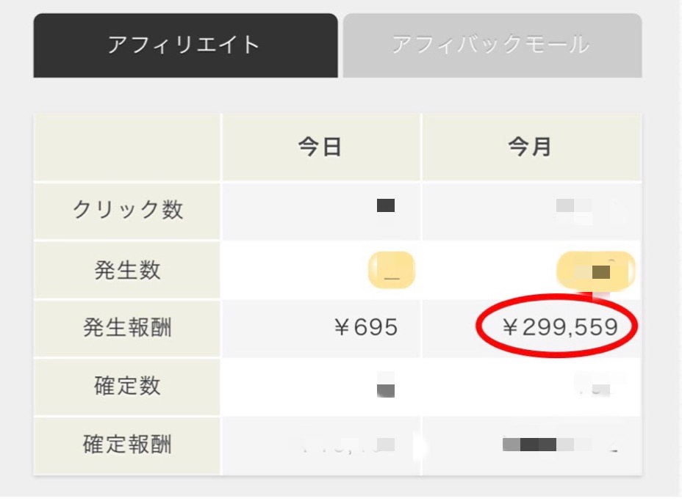Open the アフィバックモール tab
The height and width of the screenshot is (504, 682).
pos(492,45)
